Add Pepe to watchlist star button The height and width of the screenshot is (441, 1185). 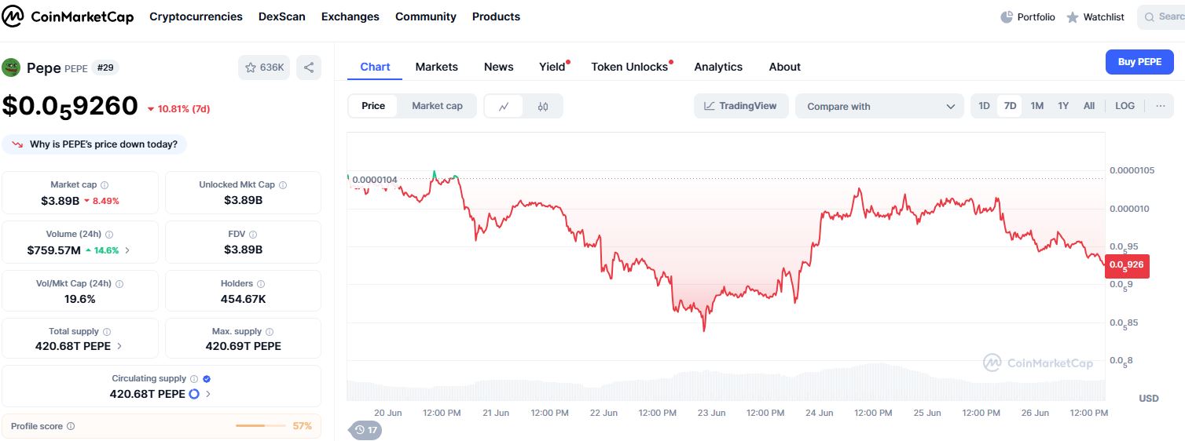tap(264, 67)
